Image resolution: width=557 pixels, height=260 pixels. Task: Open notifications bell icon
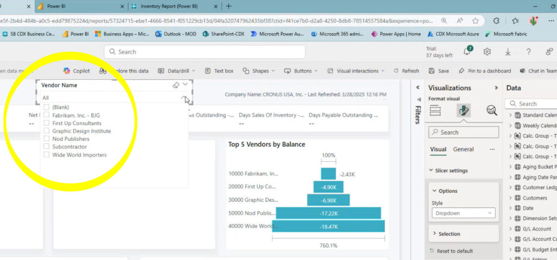tap(467, 52)
